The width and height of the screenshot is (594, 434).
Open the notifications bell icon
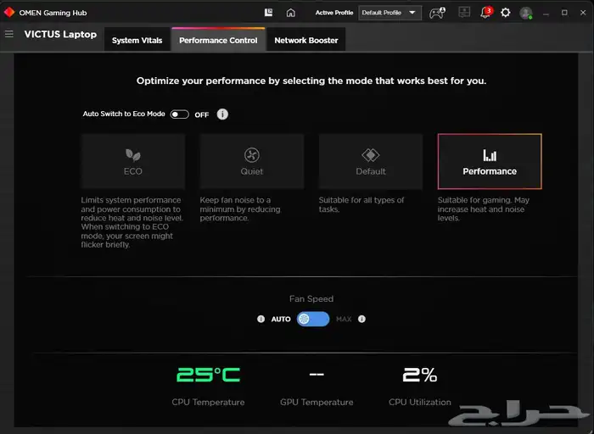click(485, 13)
